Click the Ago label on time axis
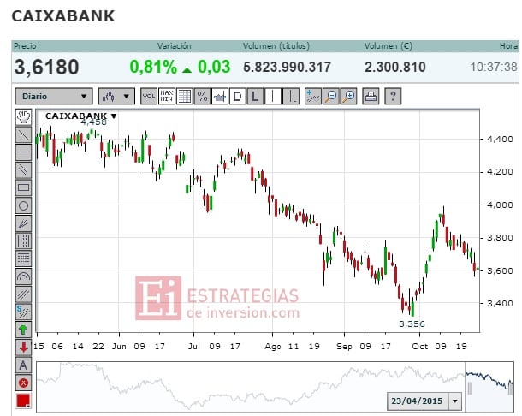Viewport: 522px width, 416px height. (x=273, y=347)
